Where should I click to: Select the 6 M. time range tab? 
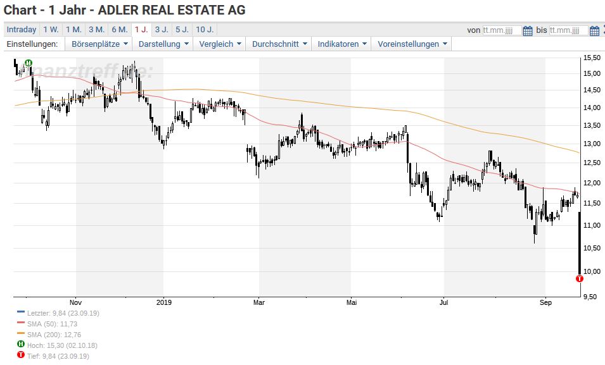(x=120, y=30)
